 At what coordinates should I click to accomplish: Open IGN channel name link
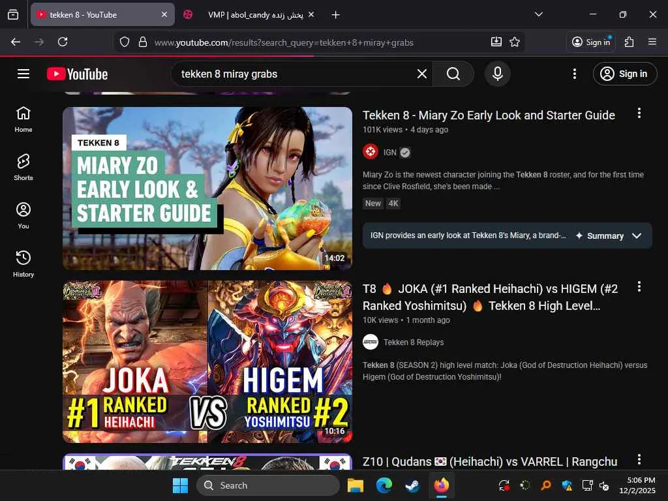390,152
